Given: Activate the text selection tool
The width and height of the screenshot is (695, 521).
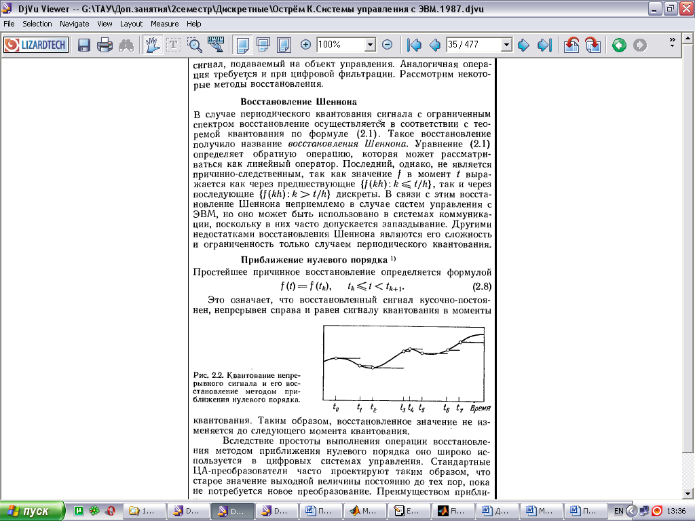Looking at the screenshot, I should click(173, 45).
